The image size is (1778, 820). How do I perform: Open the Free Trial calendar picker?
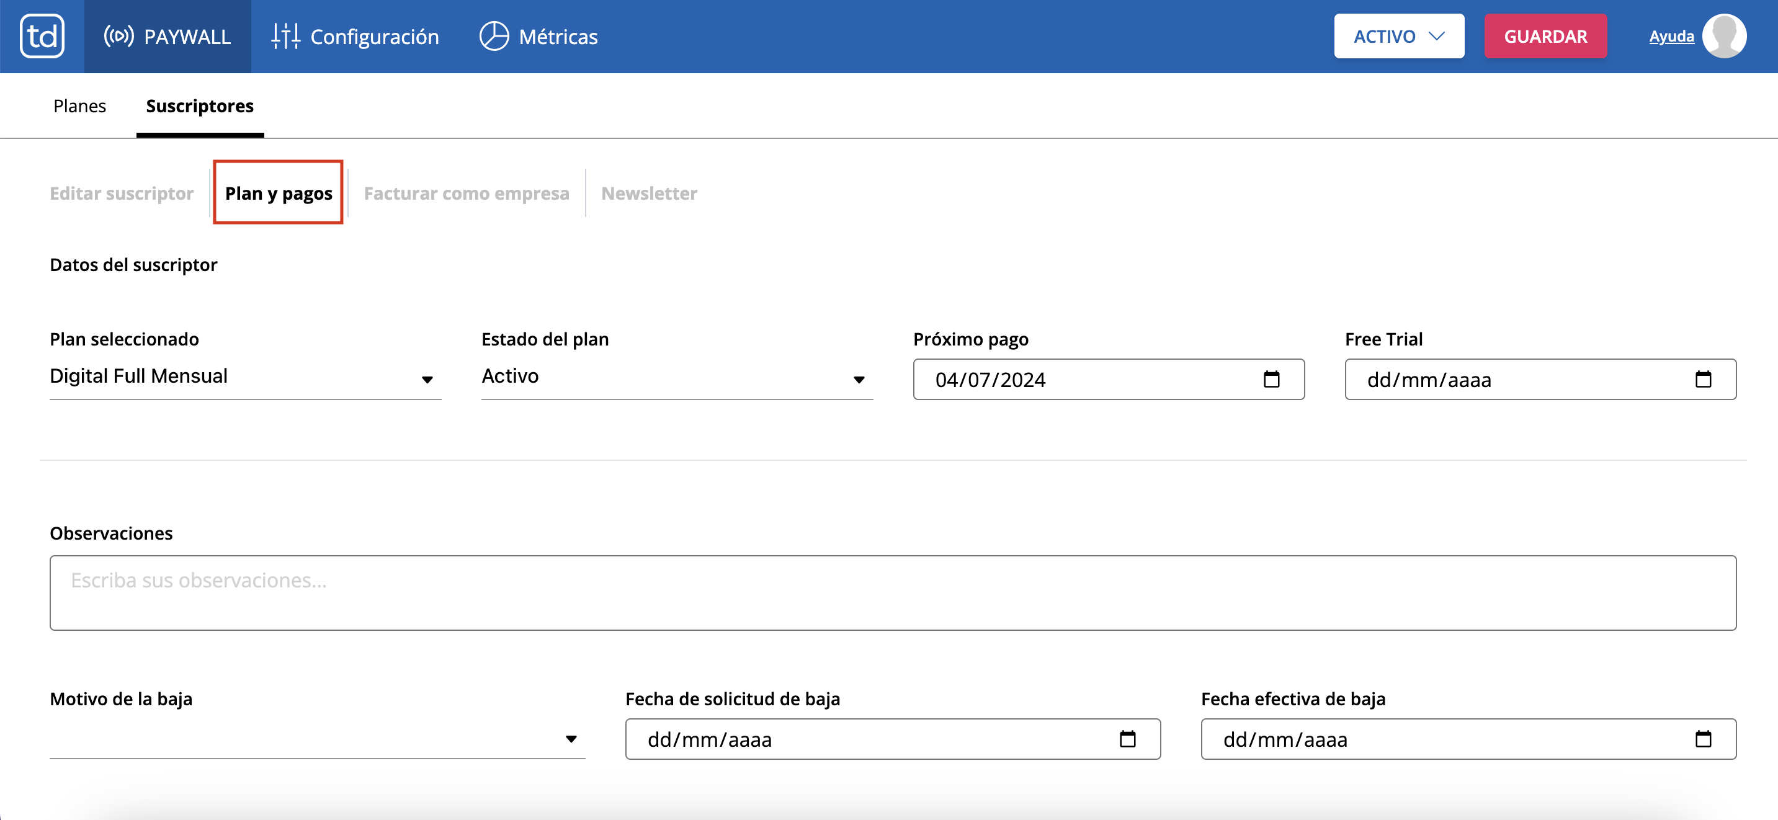point(1703,380)
